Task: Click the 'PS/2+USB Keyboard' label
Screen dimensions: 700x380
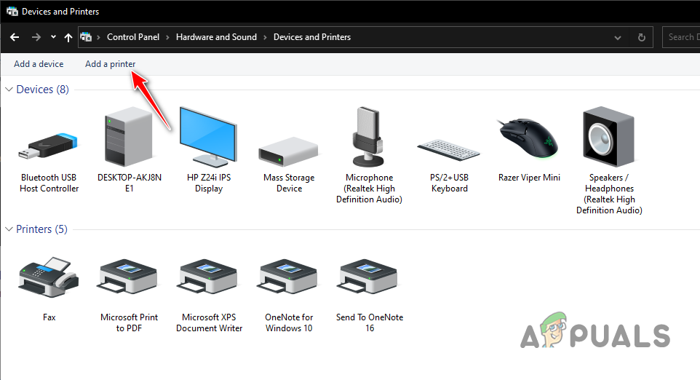Action: click(x=449, y=183)
